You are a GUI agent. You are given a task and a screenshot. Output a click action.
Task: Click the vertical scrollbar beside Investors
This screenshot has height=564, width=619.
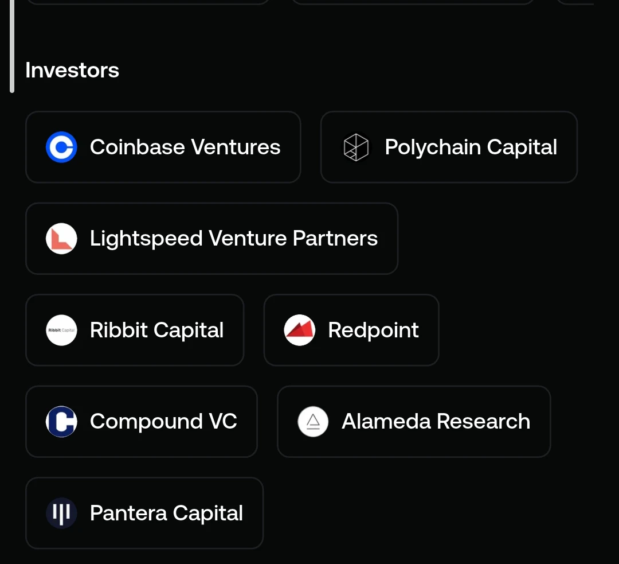(12, 46)
